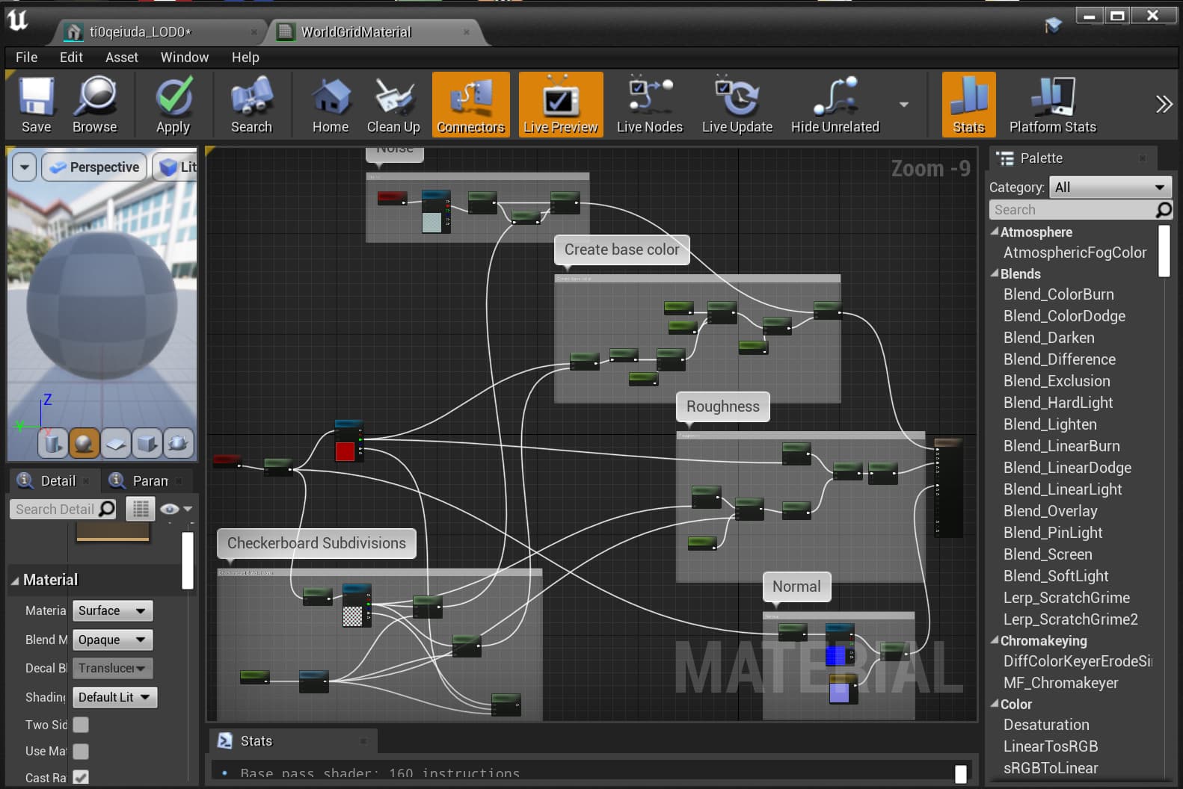
Task: Toggle the Connectors toolbar button
Action: coord(471,105)
